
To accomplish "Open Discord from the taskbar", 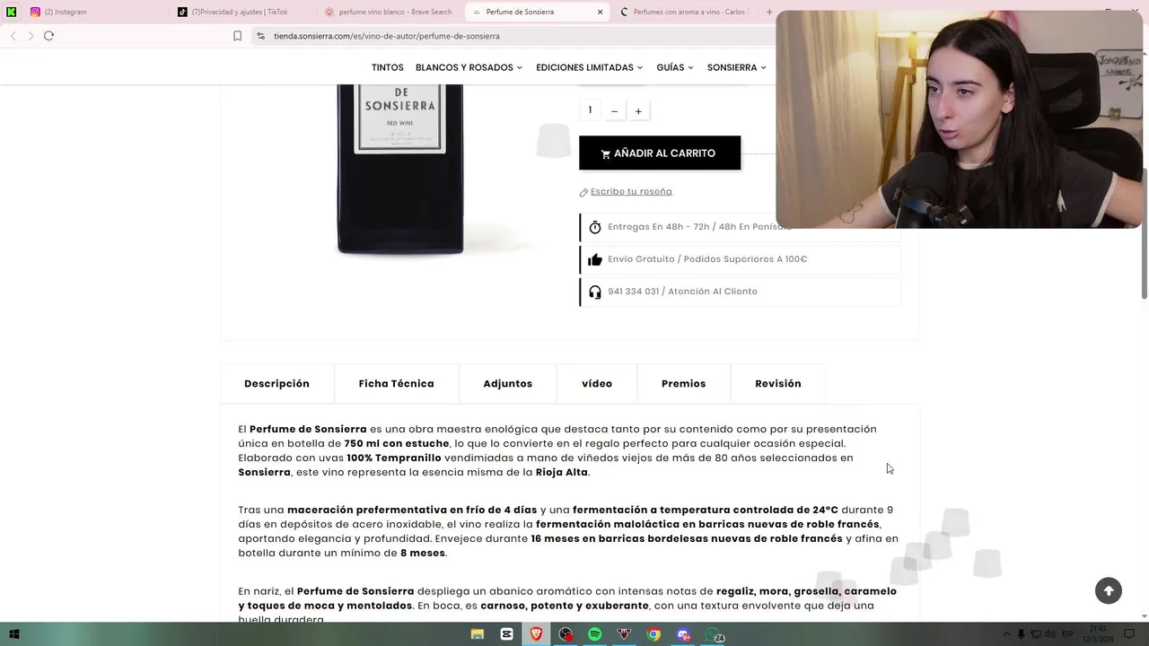I will point(683,634).
